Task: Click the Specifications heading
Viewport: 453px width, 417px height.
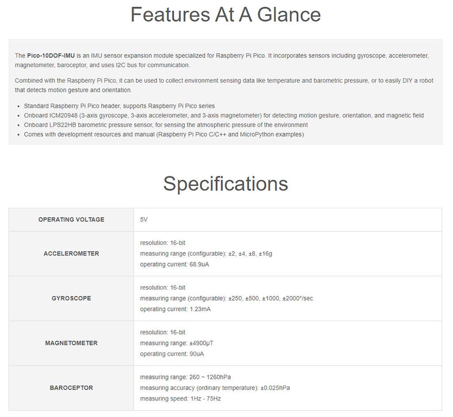Action: click(x=225, y=184)
